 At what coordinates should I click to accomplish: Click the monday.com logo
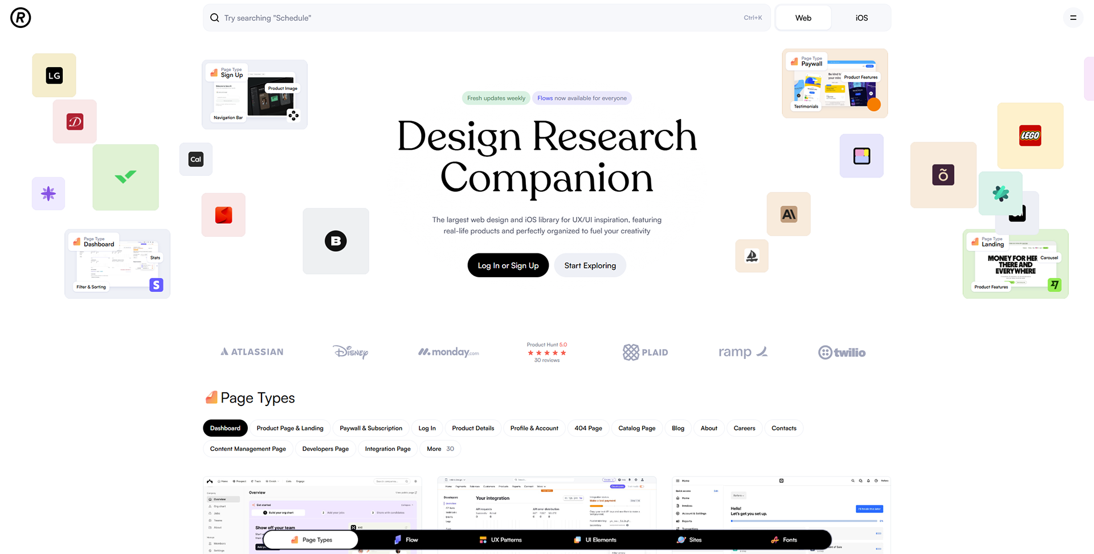[x=448, y=352]
